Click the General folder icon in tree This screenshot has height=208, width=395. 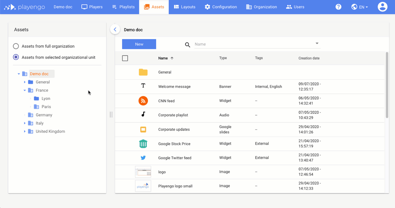(x=31, y=82)
